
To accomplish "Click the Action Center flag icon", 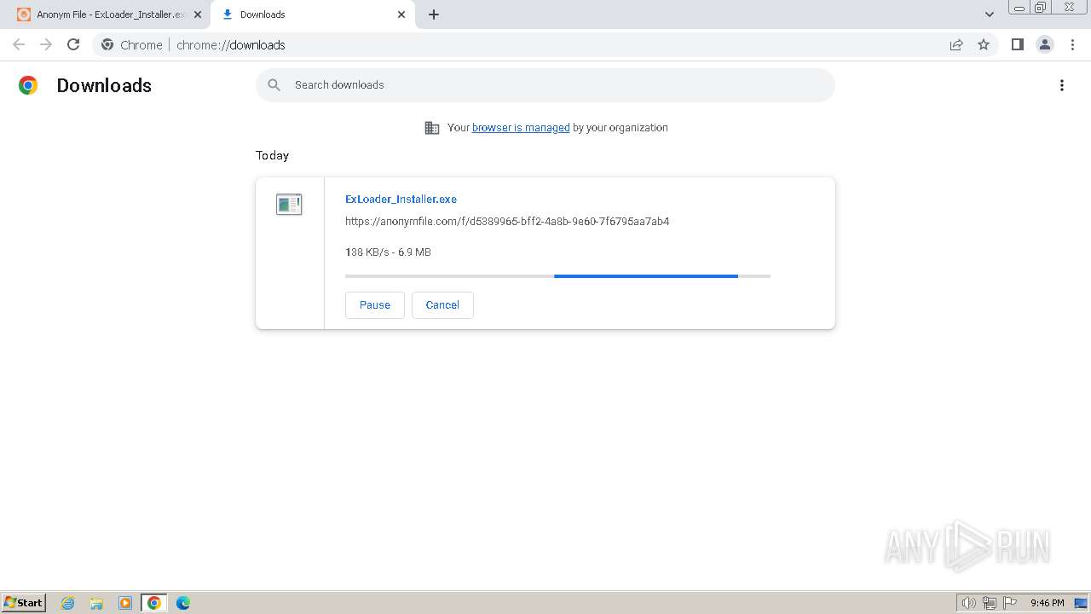I will coord(1010,603).
